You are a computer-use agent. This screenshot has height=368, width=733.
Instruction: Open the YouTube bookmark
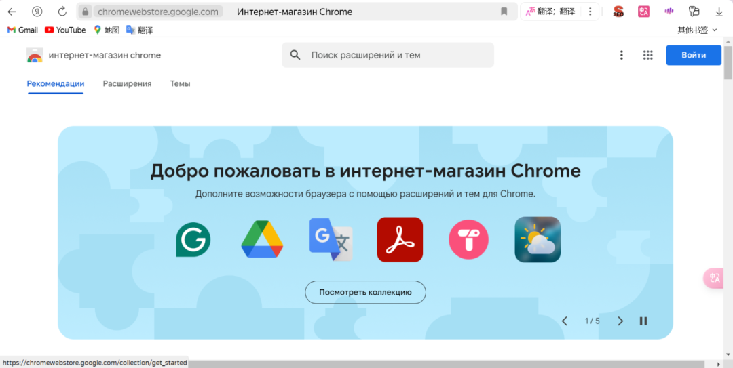click(x=65, y=30)
